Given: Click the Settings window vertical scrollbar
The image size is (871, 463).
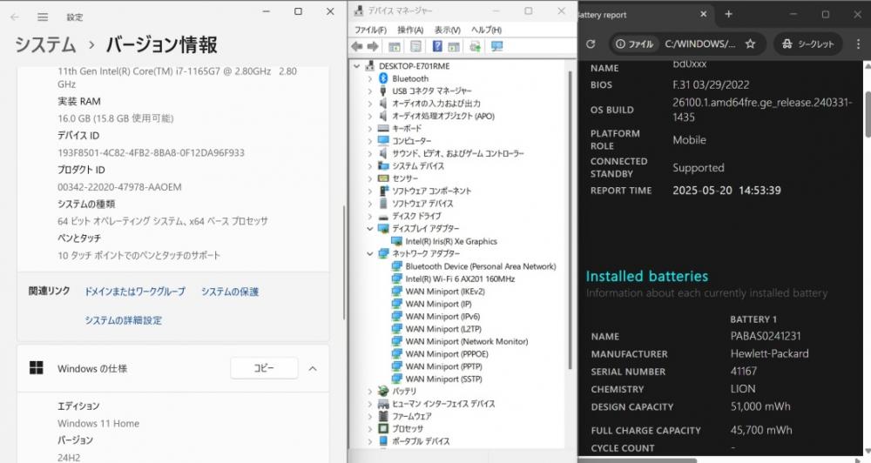Looking at the screenshot, I should click(x=344, y=261).
